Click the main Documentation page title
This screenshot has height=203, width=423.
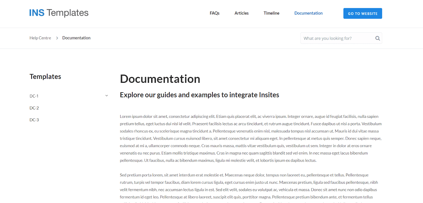tap(160, 79)
